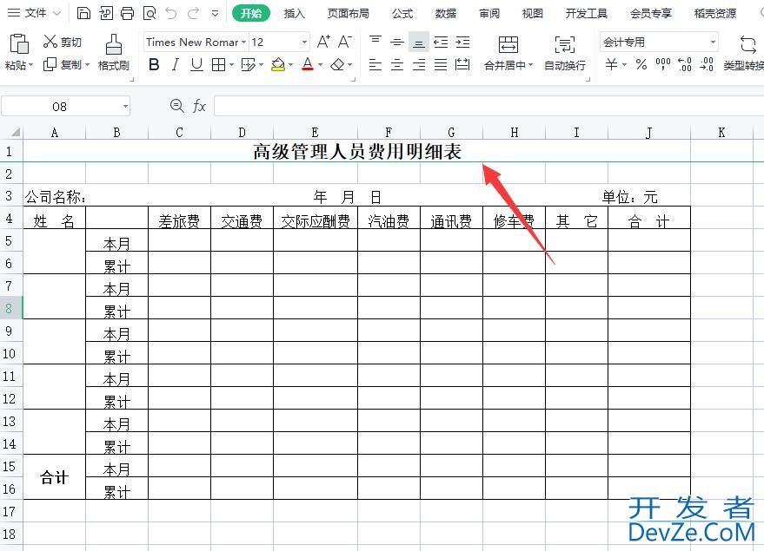Image resolution: width=764 pixels, height=551 pixels.
Task: Click decrease decimal places icon
Action: [x=707, y=64]
